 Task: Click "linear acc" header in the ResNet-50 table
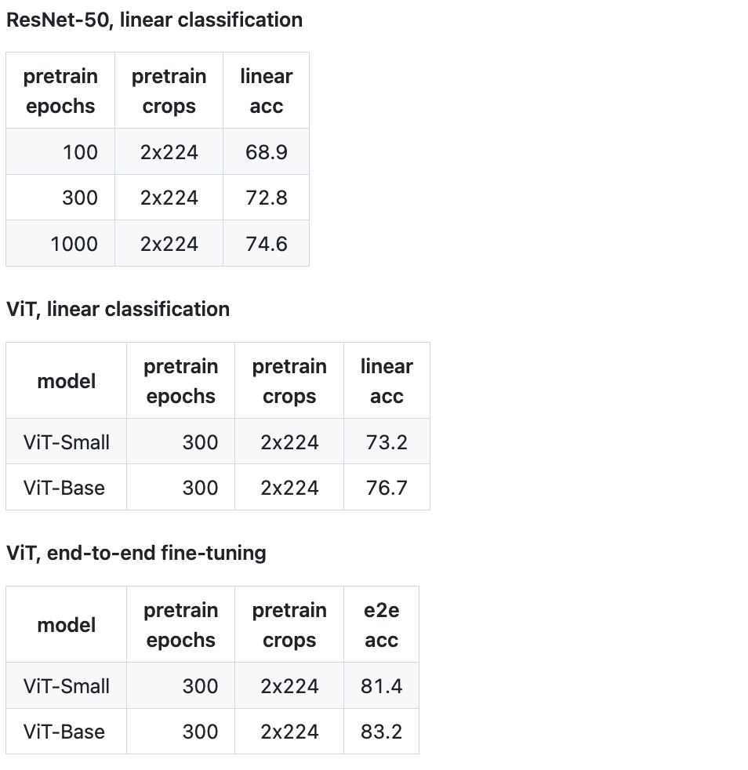(x=267, y=91)
